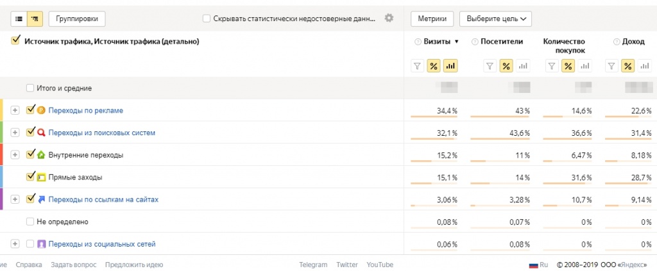Viewport: 657px width, 271px height.
Task: Expand Переходы по рекламе row
Action: pyautogui.click(x=15, y=110)
